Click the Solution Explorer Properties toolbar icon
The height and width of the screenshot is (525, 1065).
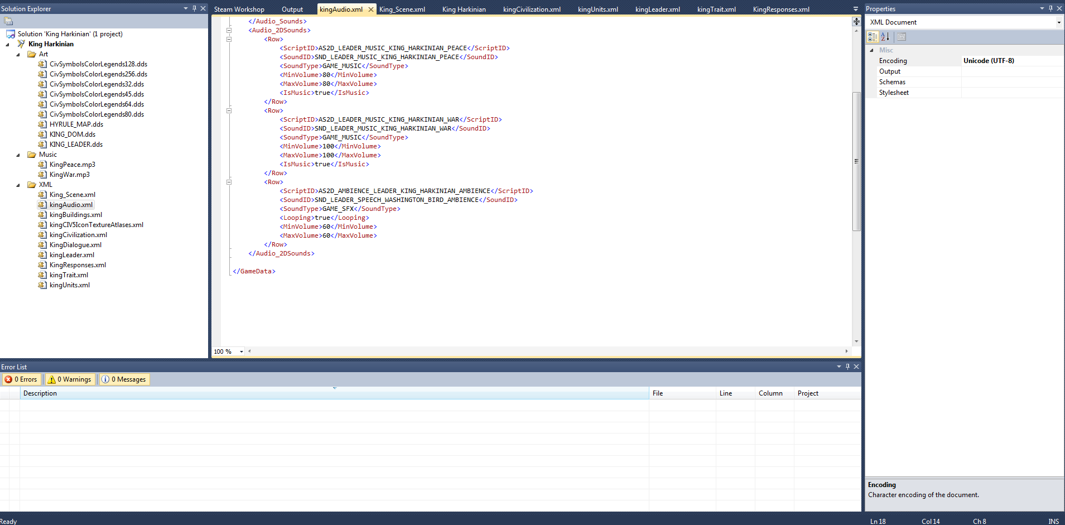[x=8, y=21]
